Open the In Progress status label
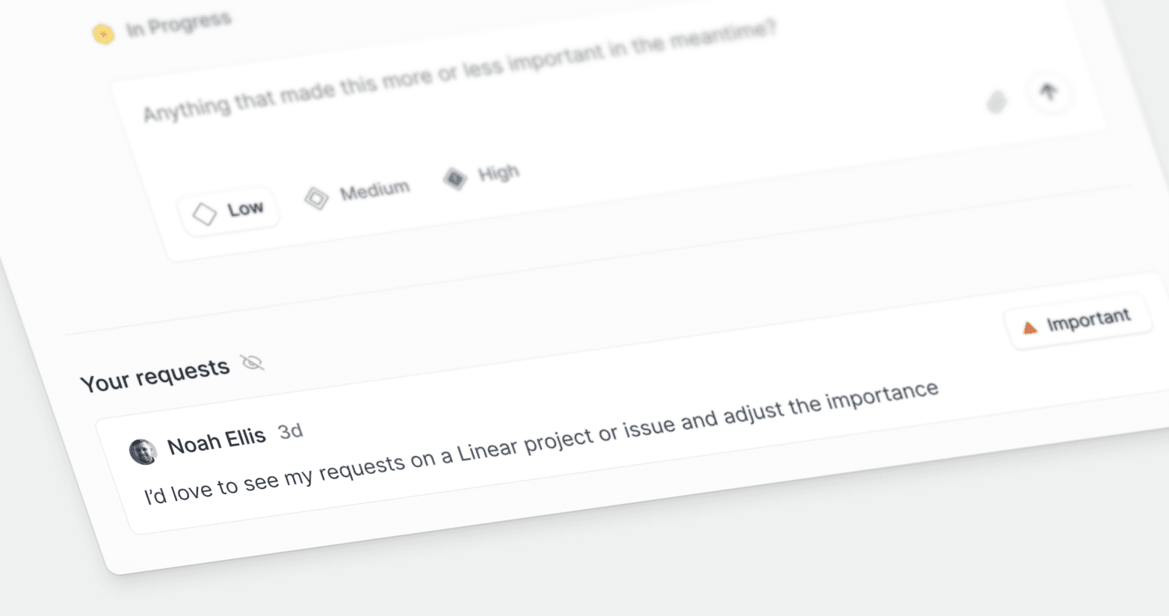Screen dimensions: 1169x616 coord(178,24)
